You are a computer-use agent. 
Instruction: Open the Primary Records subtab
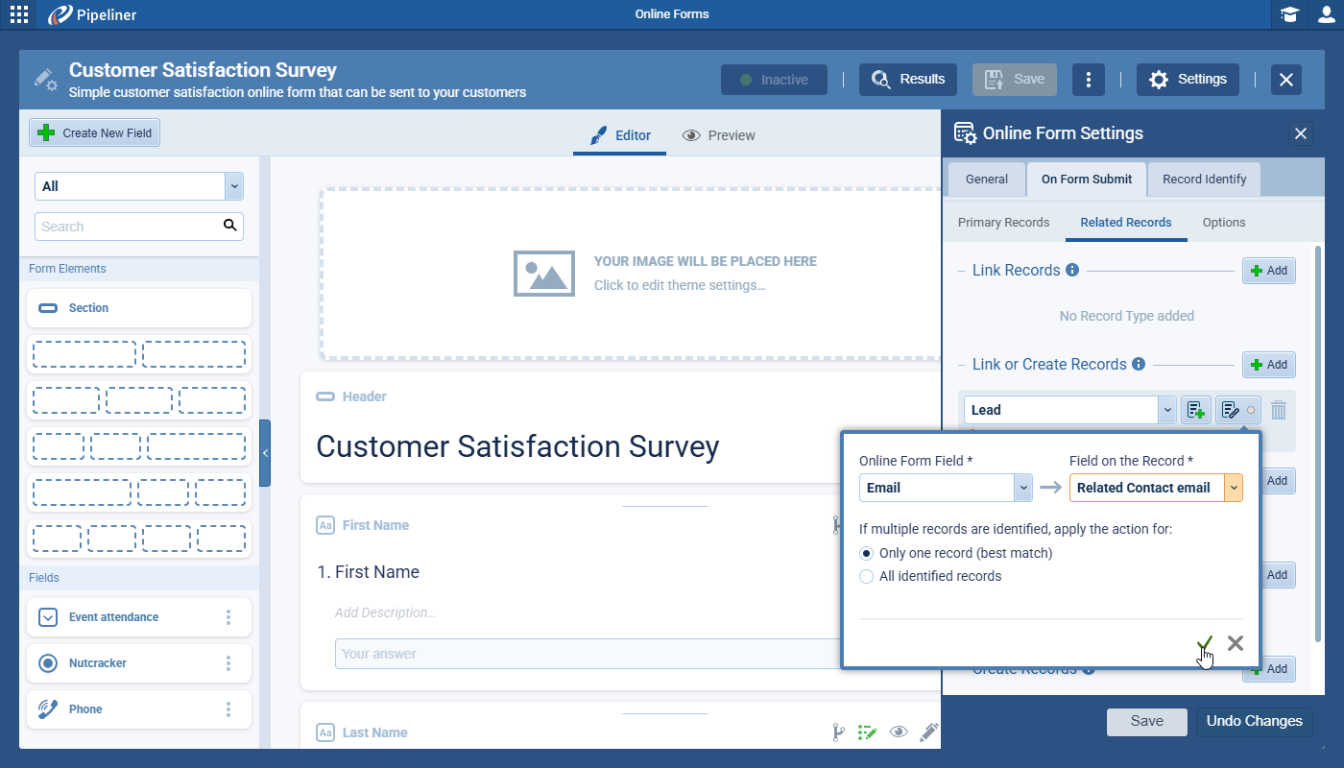click(x=1003, y=222)
